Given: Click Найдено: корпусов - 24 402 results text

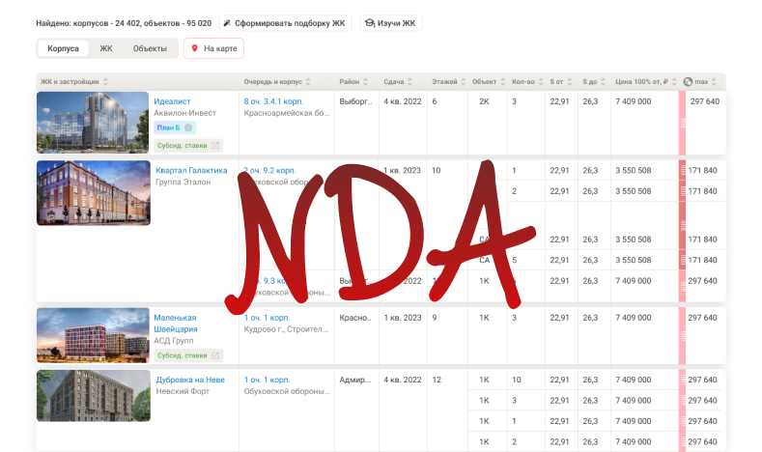Looking at the screenshot, I should click(x=124, y=23).
